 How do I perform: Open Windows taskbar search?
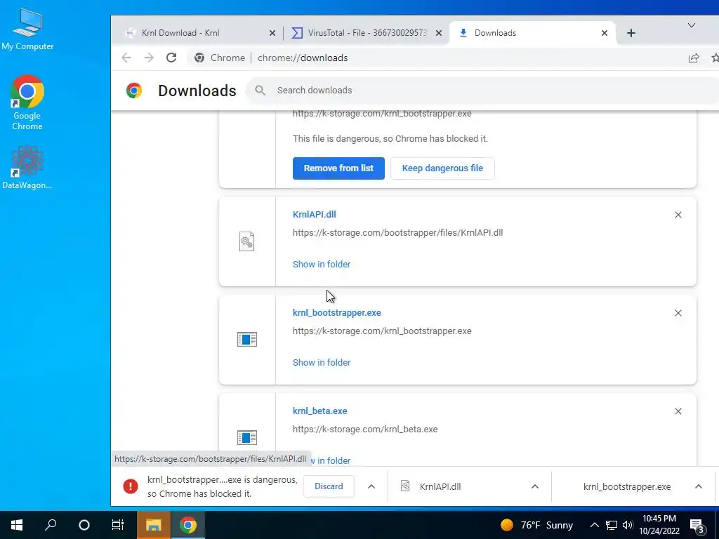51,525
